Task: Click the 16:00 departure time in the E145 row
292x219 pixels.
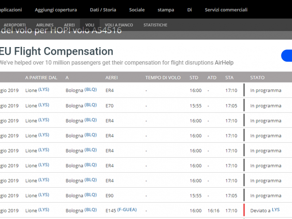Action: coord(196,211)
